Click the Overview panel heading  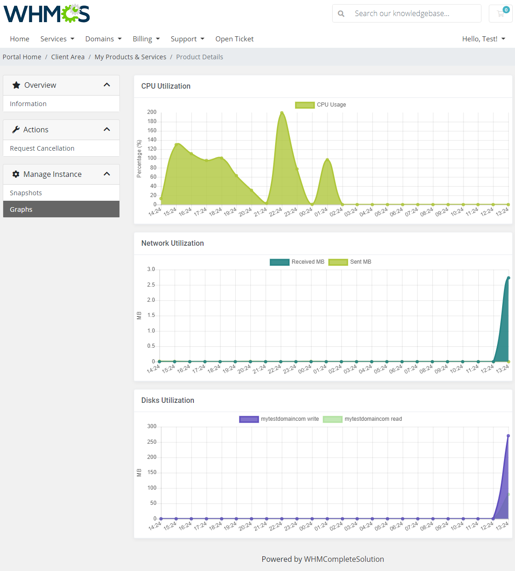(61, 85)
